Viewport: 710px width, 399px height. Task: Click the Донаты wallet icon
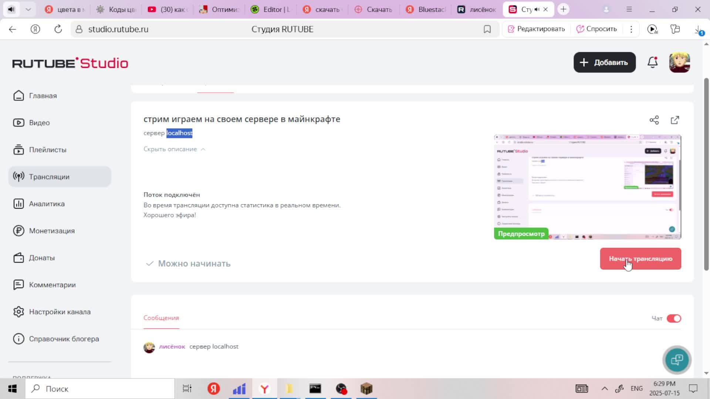coord(18,258)
